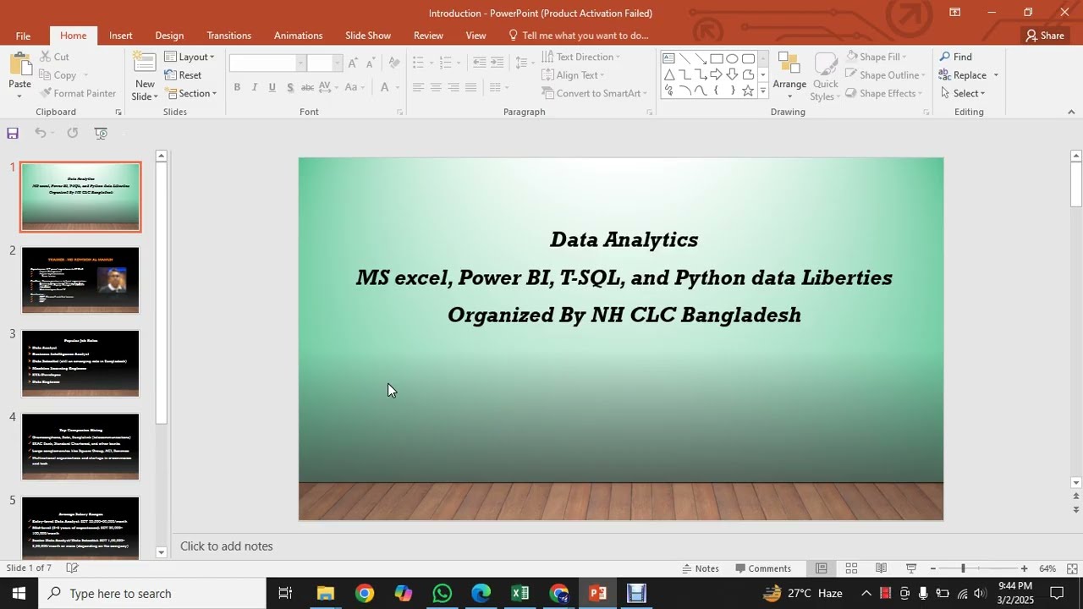1083x609 pixels.
Task: Switch to Reading View icon
Action: click(x=881, y=568)
